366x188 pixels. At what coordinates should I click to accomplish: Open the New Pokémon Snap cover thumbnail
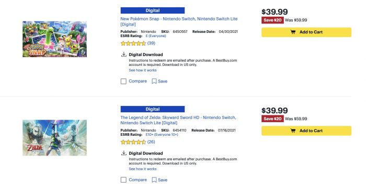tap(54, 39)
